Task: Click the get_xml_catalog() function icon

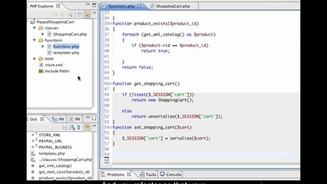Action: point(33,166)
